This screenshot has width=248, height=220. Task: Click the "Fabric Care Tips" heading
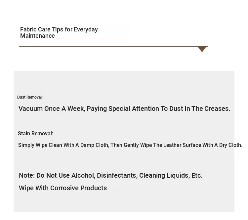[42, 29]
